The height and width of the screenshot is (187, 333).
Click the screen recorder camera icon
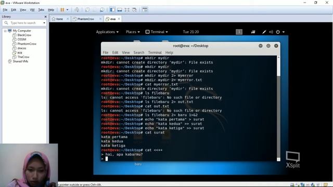253,32
